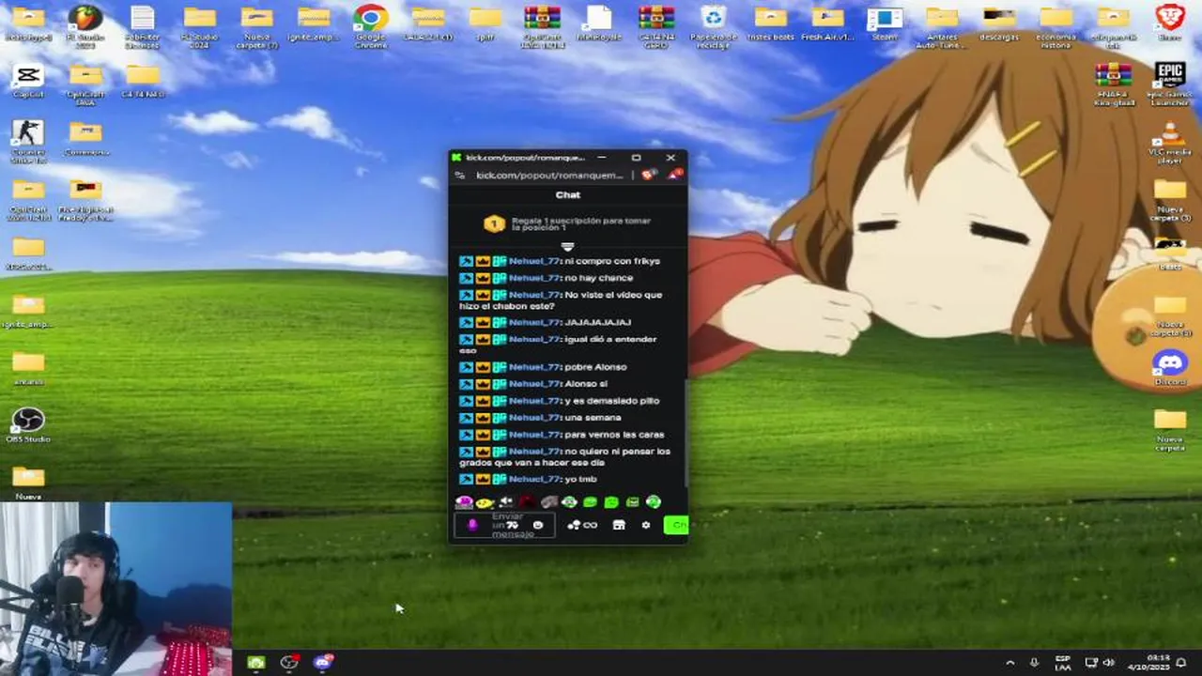Screen dimensions: 1202x676
Task: Open VLC media player shortcut
Action: pos(1170,143)
